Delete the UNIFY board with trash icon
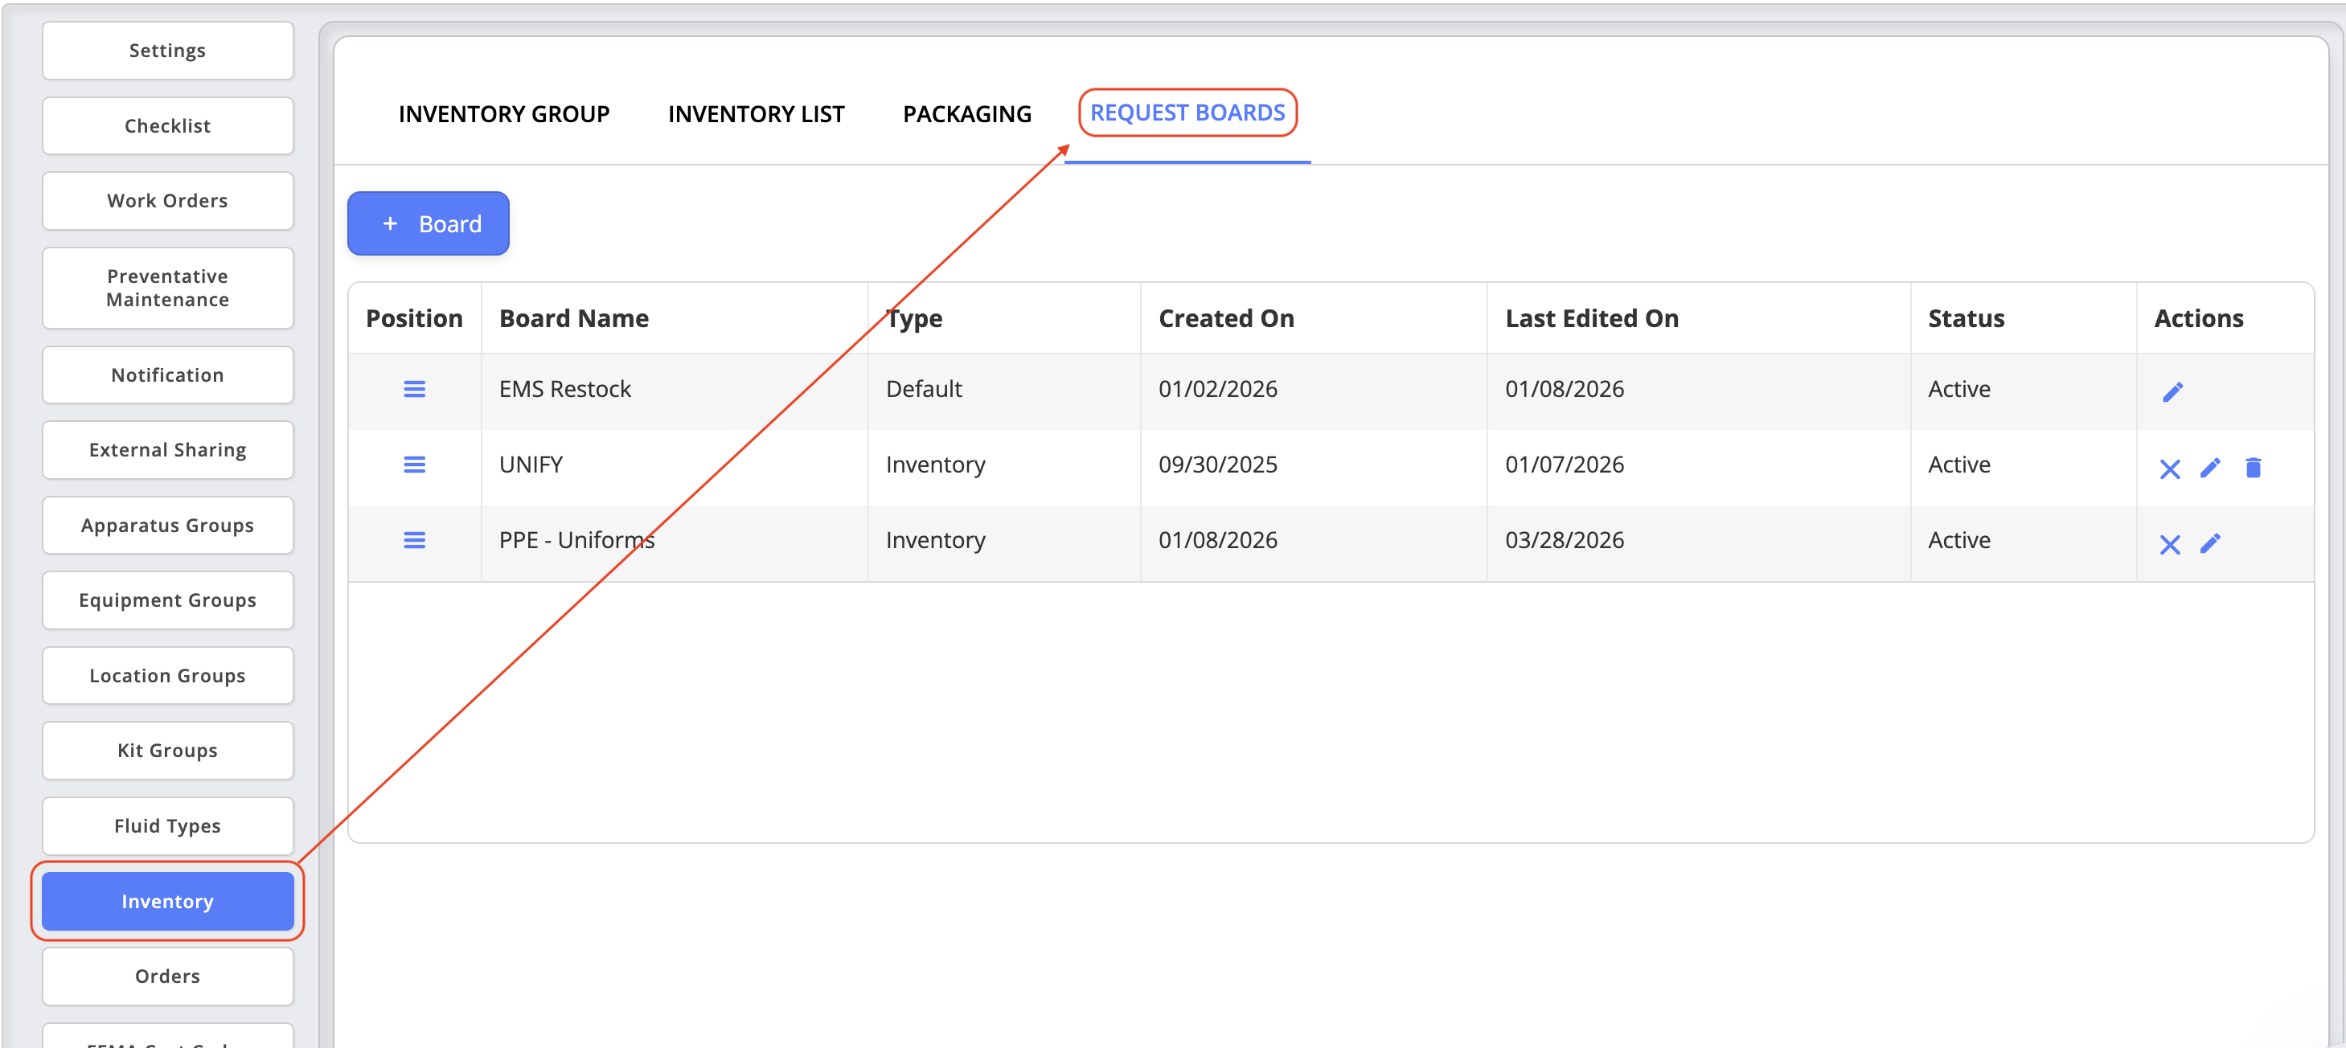Screen dimensions: 2346x1048 tap(2253, 468)
